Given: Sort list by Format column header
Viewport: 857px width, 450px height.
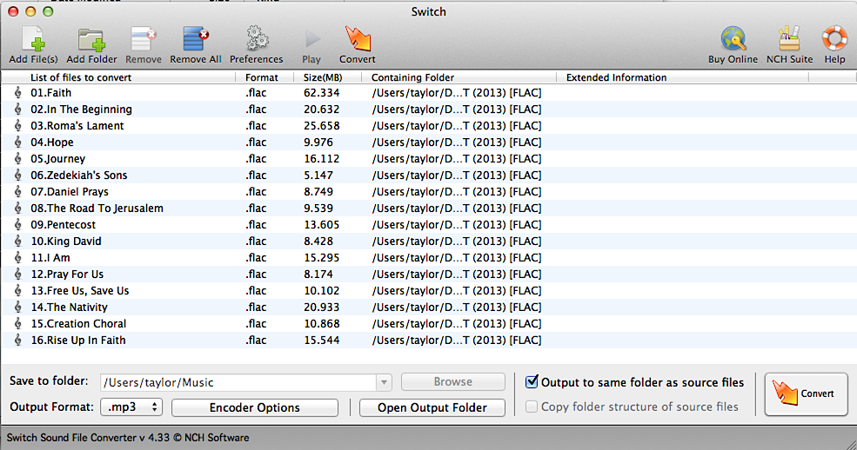Looking at the screenshot, I should point(261,77).
